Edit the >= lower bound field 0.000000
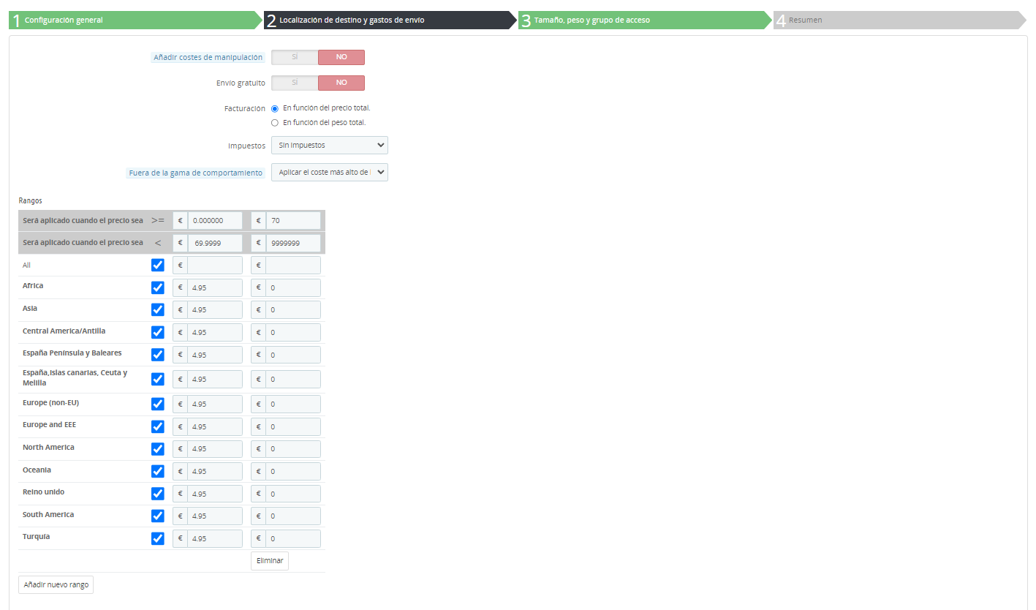 click(x=215, y=221)
